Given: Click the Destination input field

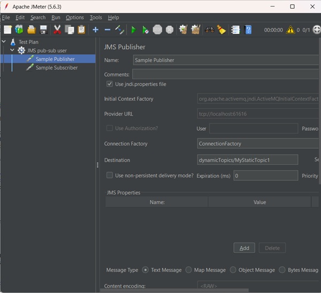Looking at the screenshot, I should [x=247, y=160].
